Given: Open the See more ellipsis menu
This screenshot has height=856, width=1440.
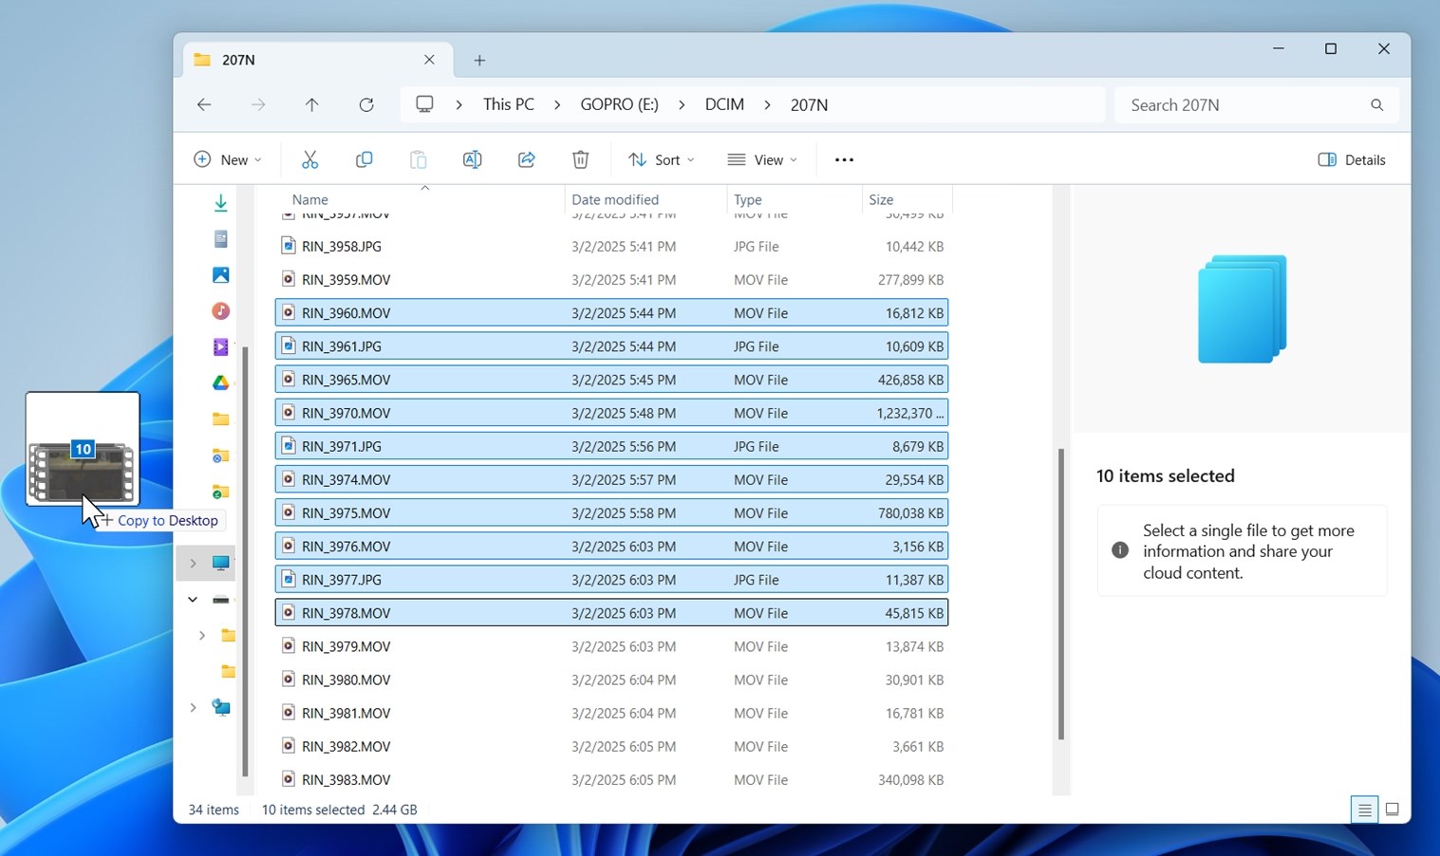Looking at the screenshot, I should tap(844, 159).
